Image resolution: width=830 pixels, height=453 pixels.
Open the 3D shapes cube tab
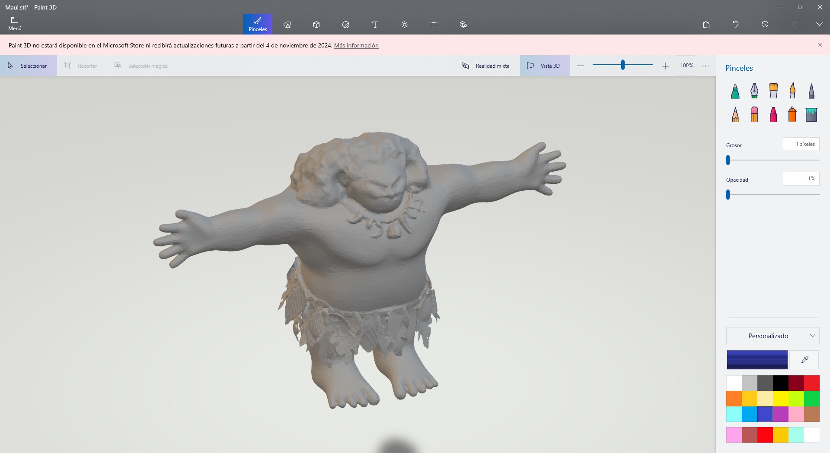point(316,25)
